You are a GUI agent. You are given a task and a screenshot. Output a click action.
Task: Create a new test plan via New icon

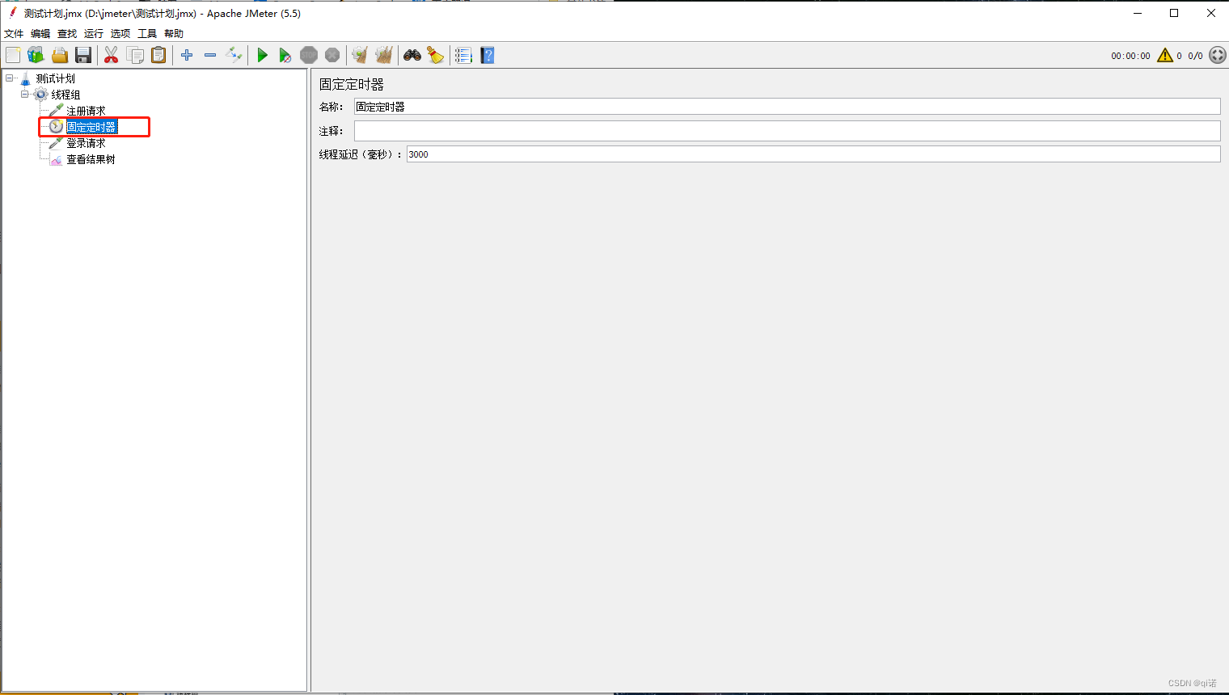pos(13,55)
